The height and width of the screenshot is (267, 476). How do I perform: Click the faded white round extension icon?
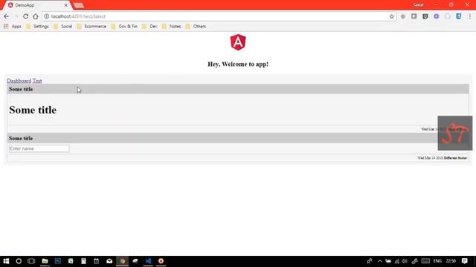point(448,16)
